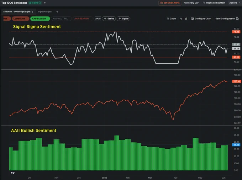
Task: Click Run Every Day
Action: [191, 3]
